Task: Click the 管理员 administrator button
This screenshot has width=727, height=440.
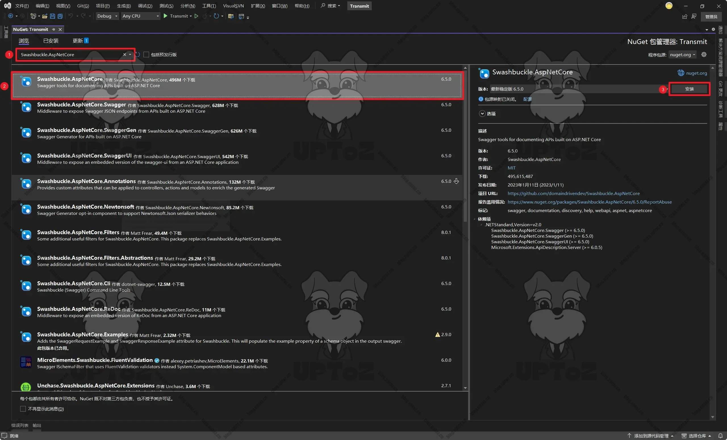Action: (x=711, y=16)
